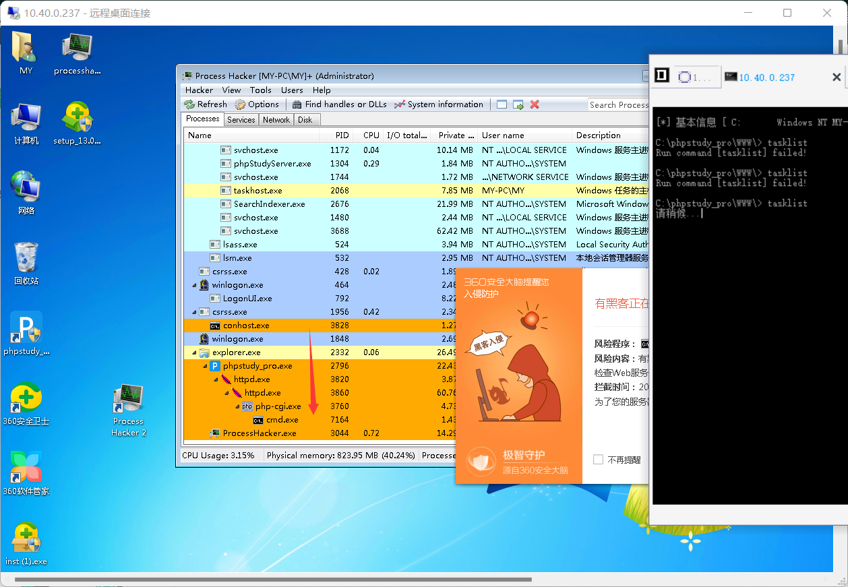Collapse the php-cgi.exe tree node
Screen dimensions: 848x587
coord(238,406)
